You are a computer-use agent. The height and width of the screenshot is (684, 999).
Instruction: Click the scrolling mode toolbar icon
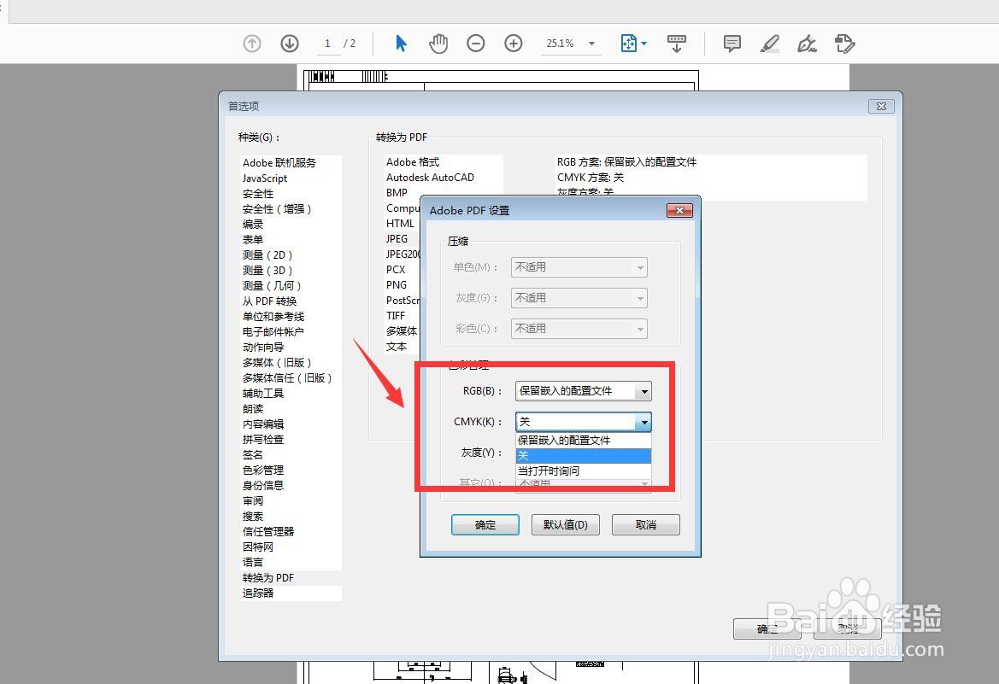tap(677, 44)
